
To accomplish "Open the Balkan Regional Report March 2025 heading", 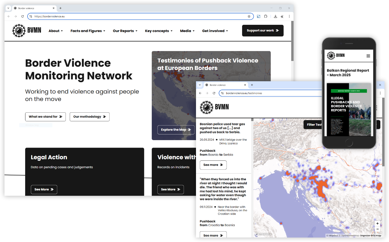I will 348,73.
